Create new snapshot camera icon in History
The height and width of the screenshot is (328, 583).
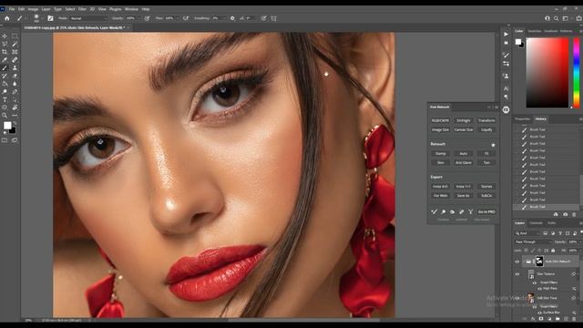click(565, 215)
